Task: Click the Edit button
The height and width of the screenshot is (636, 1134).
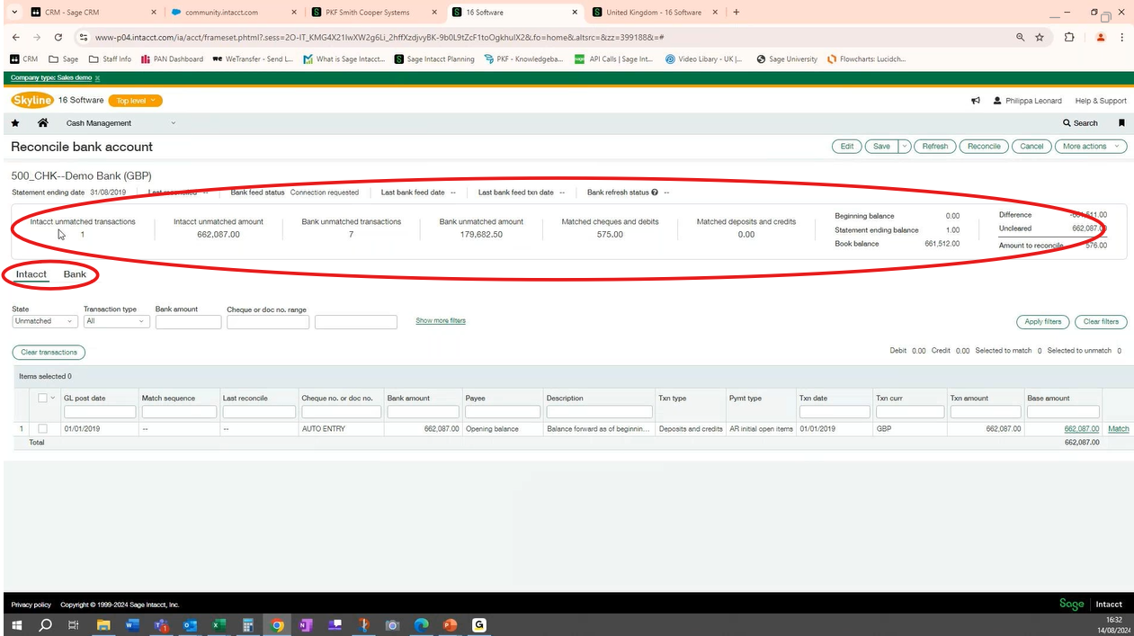Action: [x=847, y=147]
